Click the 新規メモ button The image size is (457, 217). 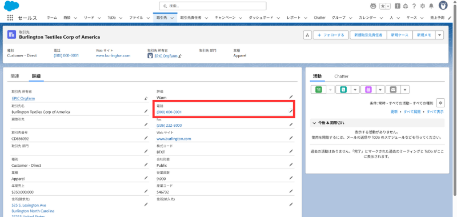[x=424, y=35]
